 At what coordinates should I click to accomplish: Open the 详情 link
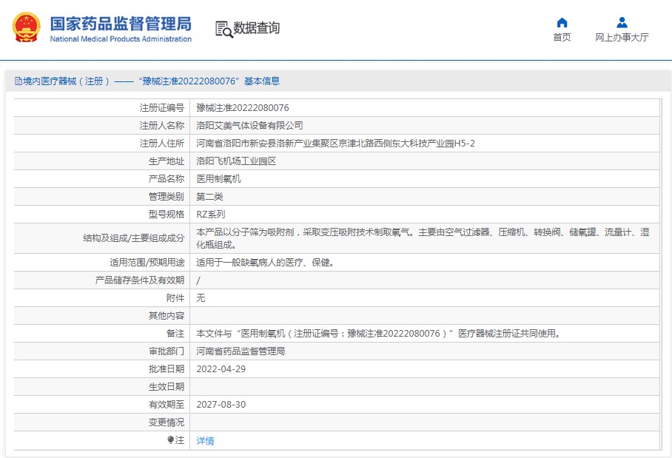click(205, 440)
